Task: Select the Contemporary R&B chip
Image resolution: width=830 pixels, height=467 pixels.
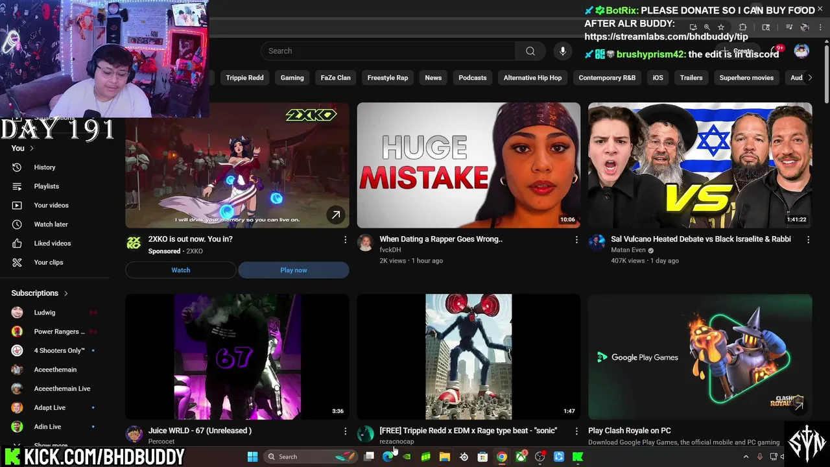Action: (x=607, y=78)
